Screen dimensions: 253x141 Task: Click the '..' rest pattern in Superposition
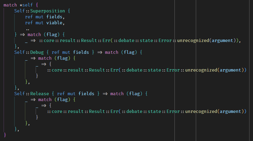tap(28, 29)
